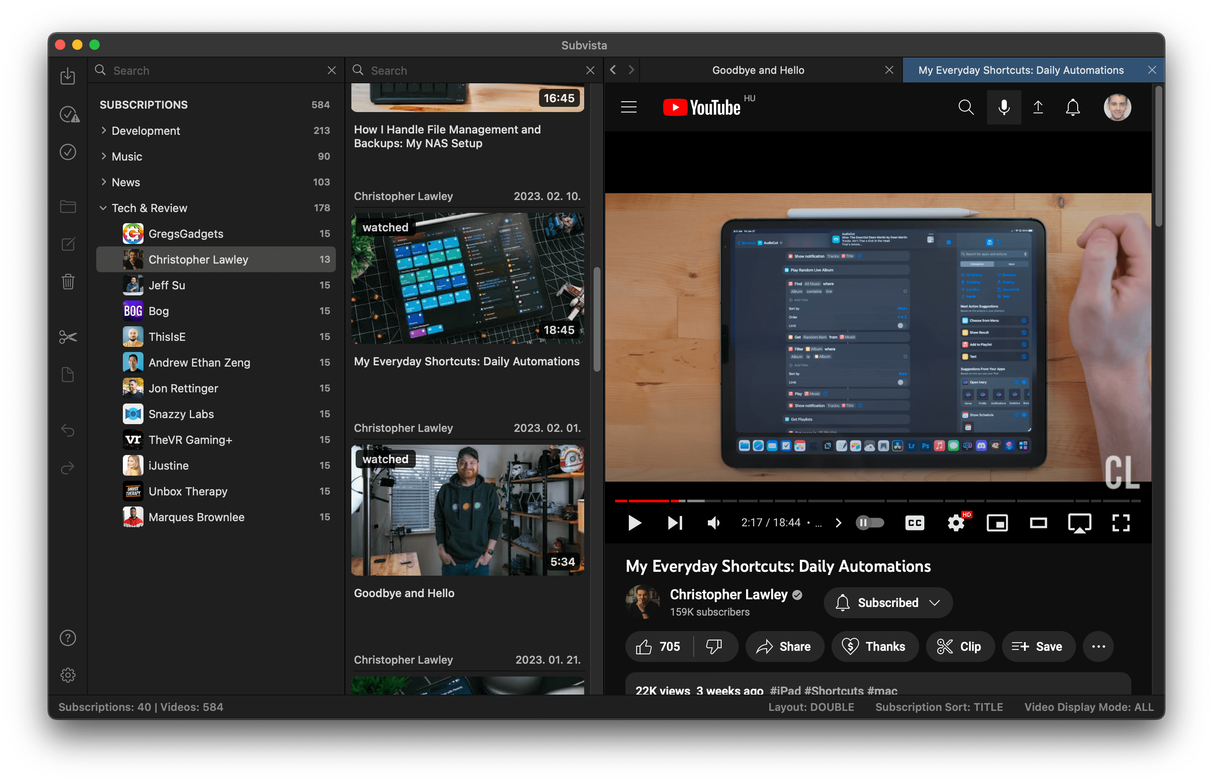Switch to Goodbye and Hello tab
The image size is (1213, 783).
coord(758,70)
